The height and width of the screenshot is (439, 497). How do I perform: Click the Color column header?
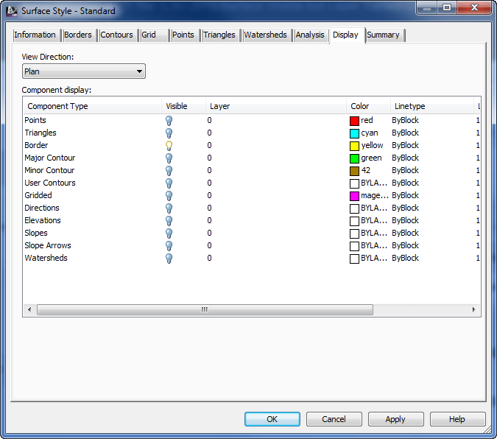click(368, 106)
